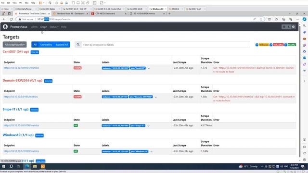Open a new browser tab
This screenshot has width=308, height=173.
(169, 13)
